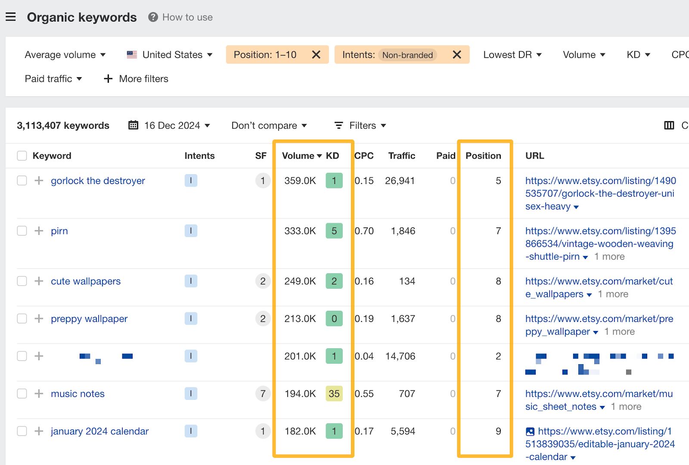Remove the Position 1–10 filter
This screenshot has height=465, width=689.
[x=317, y=54]
